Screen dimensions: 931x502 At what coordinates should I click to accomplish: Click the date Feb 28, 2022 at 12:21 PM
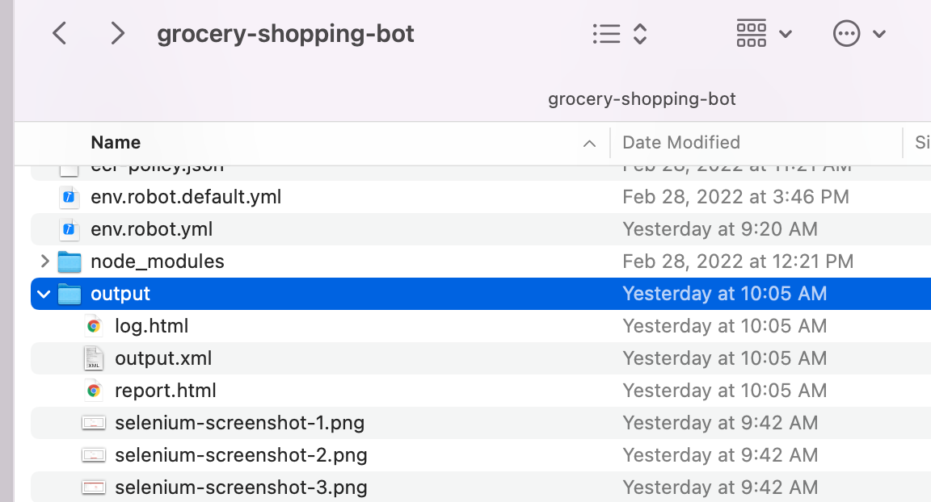click(x=738, y=261)
